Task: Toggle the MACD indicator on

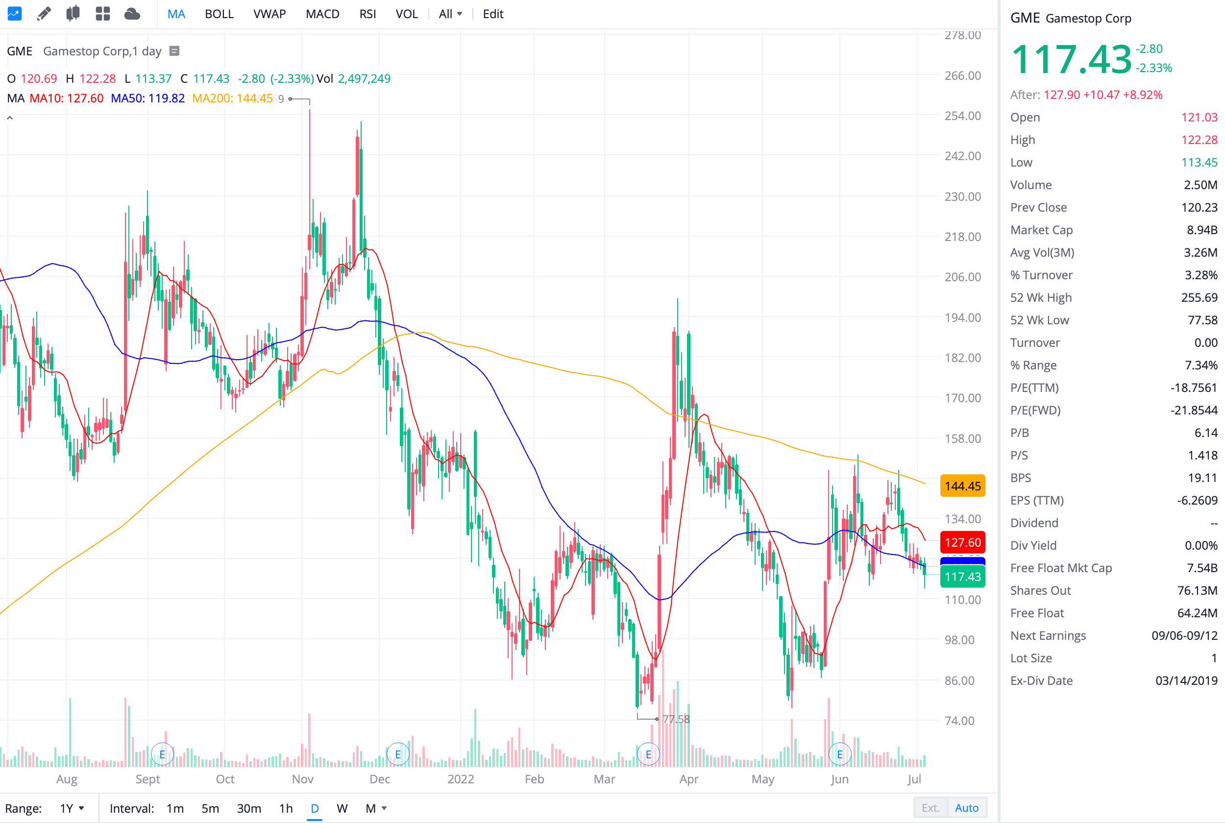Action: [322, 14]
